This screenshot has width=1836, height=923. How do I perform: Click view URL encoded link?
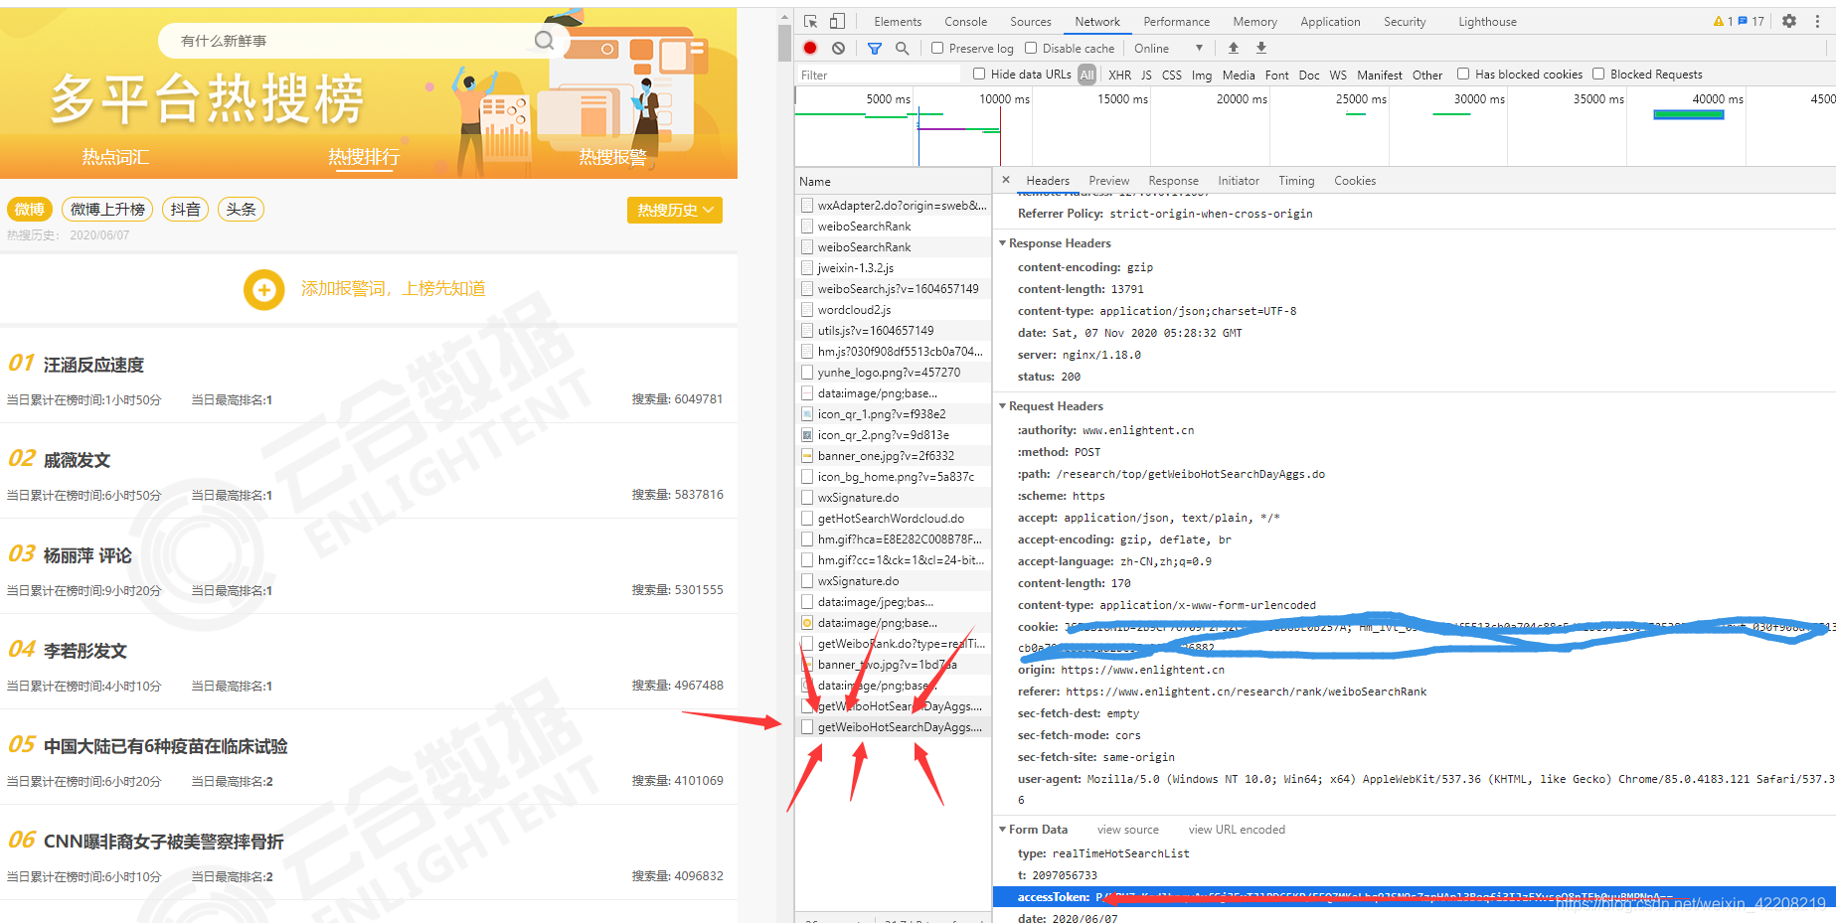tap(1237, 830)
